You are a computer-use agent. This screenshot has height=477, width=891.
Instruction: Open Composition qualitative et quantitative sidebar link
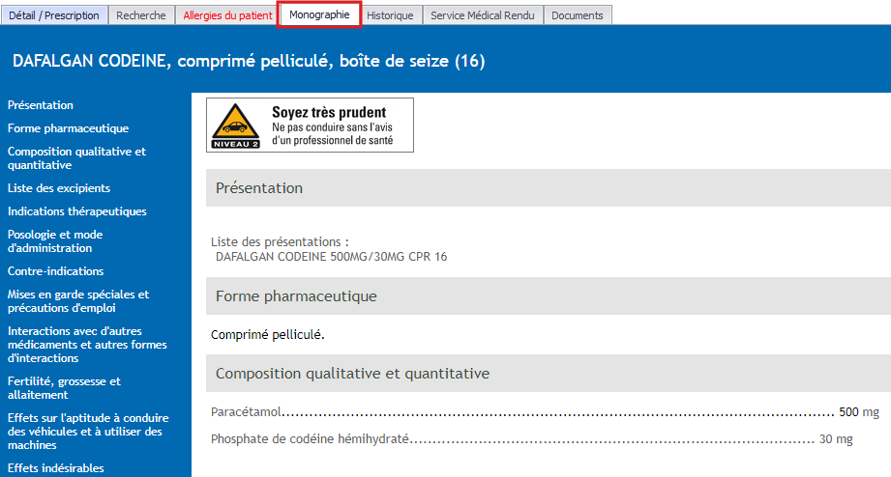[x=76, y=158]
